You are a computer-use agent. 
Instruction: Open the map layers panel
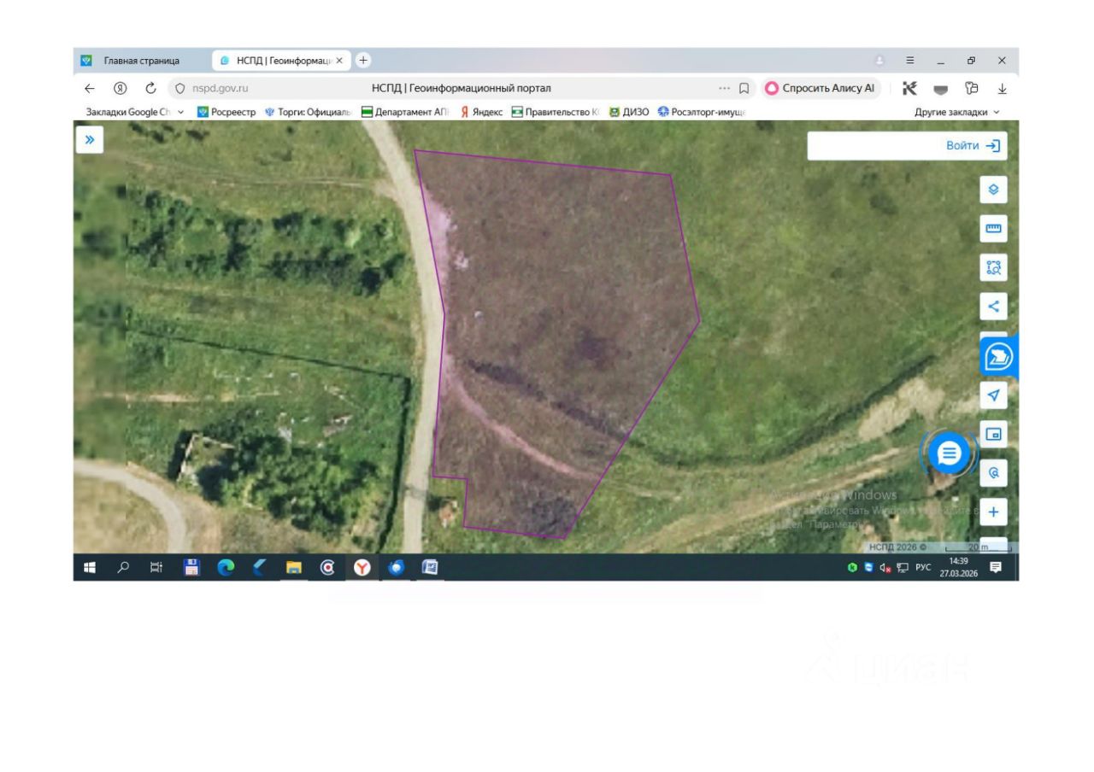993,190
